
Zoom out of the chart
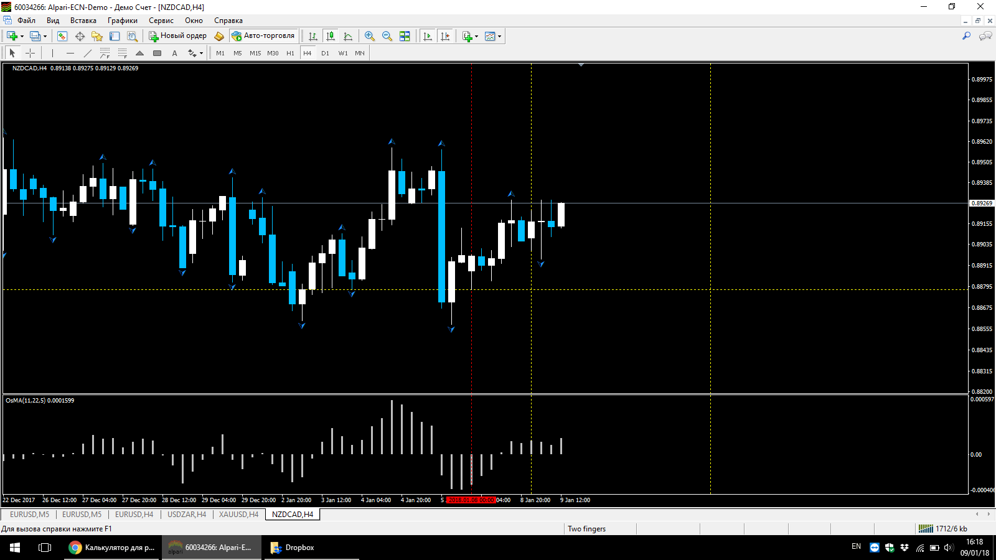click(387, 36)
